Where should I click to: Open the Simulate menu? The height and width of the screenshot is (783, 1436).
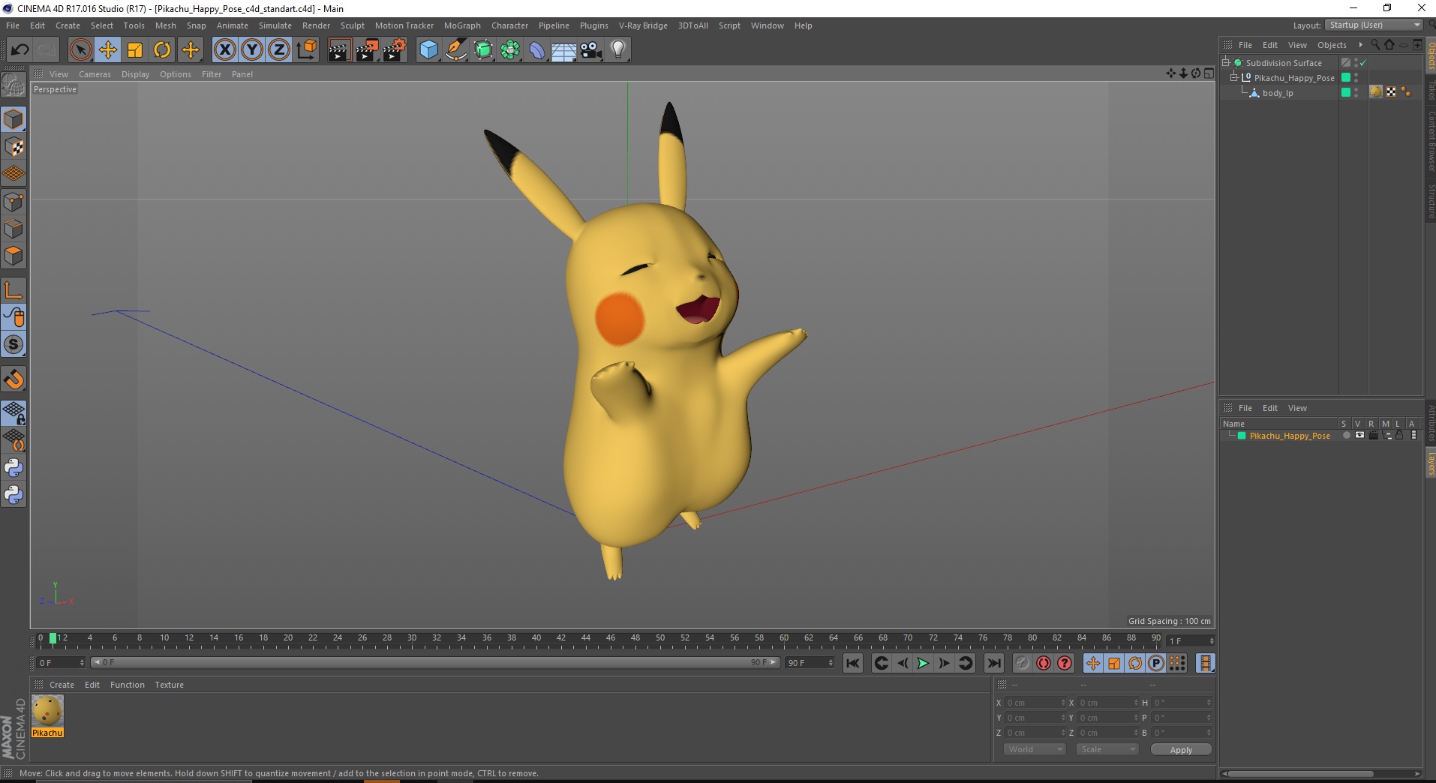pos(275,25)
